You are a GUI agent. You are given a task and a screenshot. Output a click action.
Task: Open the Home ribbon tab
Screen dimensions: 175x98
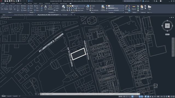point(2,4)
